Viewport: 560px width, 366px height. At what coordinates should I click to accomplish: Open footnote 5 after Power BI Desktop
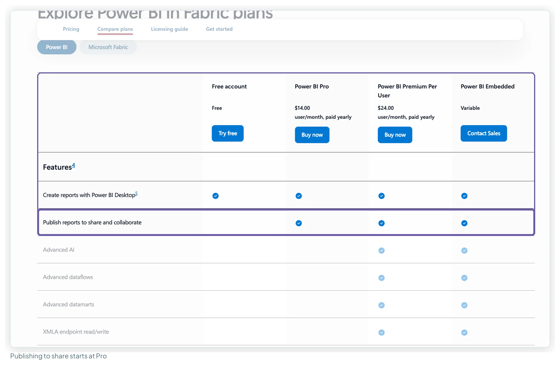click(x=136, y=194)
